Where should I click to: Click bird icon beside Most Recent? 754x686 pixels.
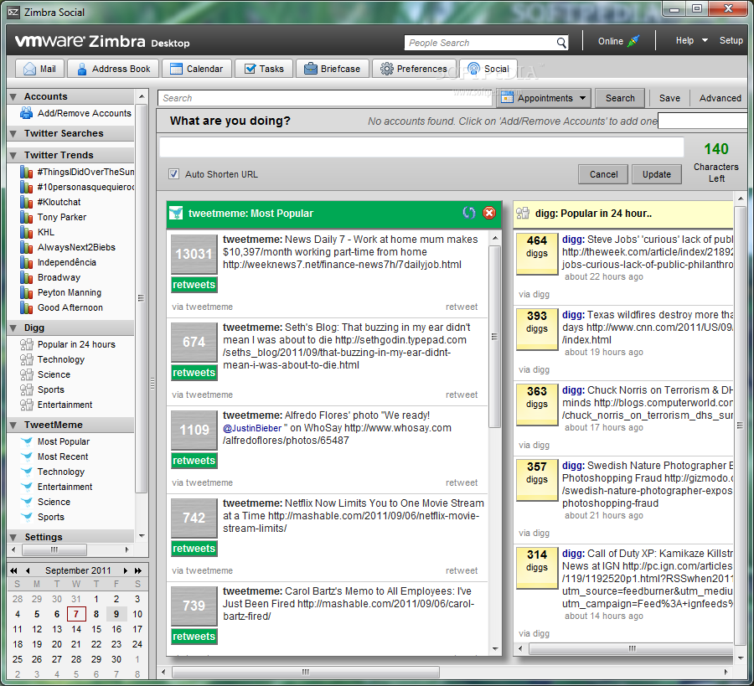coord(27,456)
